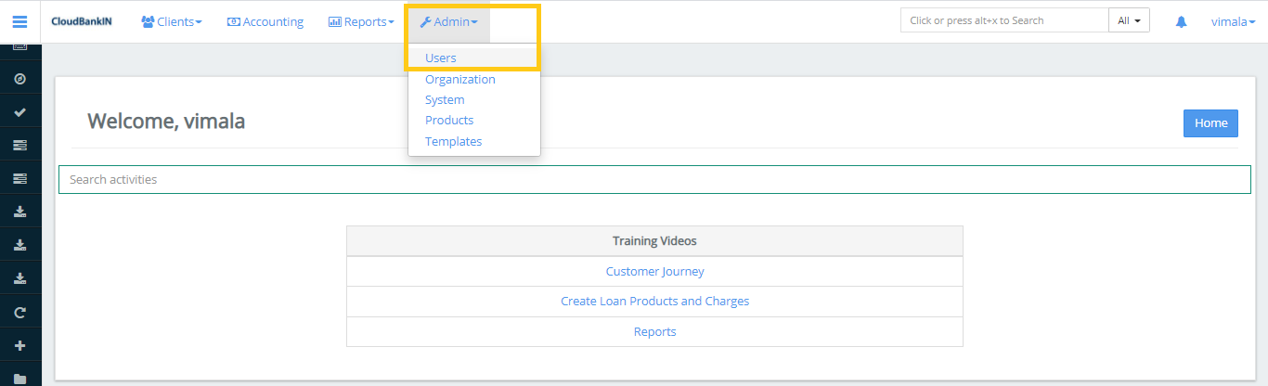The height and width of the screenshot is (386, 1268).
Task: Choose Products in the Admin menu
Action: (449, 120)
